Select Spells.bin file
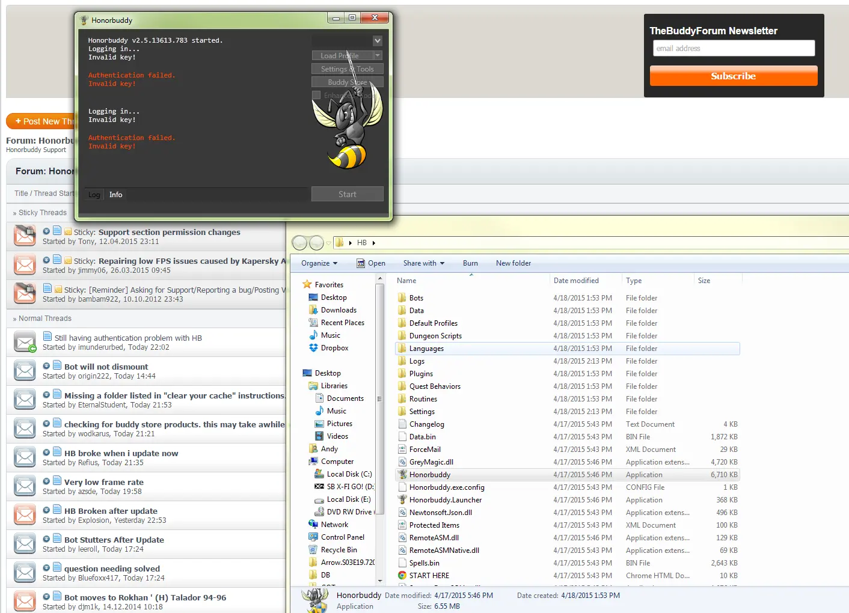This screenshot has width=849, height=613. tap(424, 563)
